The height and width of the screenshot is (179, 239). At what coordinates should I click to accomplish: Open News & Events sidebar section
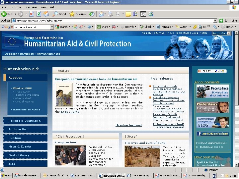click(x=25, y=147)
